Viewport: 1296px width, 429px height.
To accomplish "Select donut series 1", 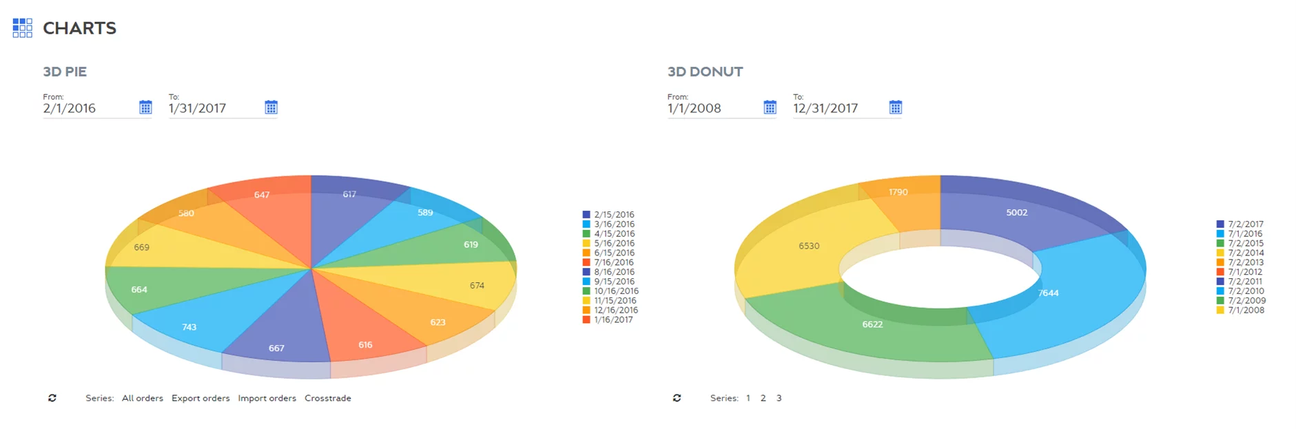I will (748, 398).
